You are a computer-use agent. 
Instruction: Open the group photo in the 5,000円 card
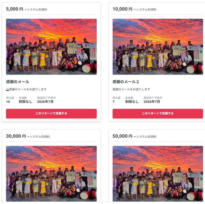51,47
